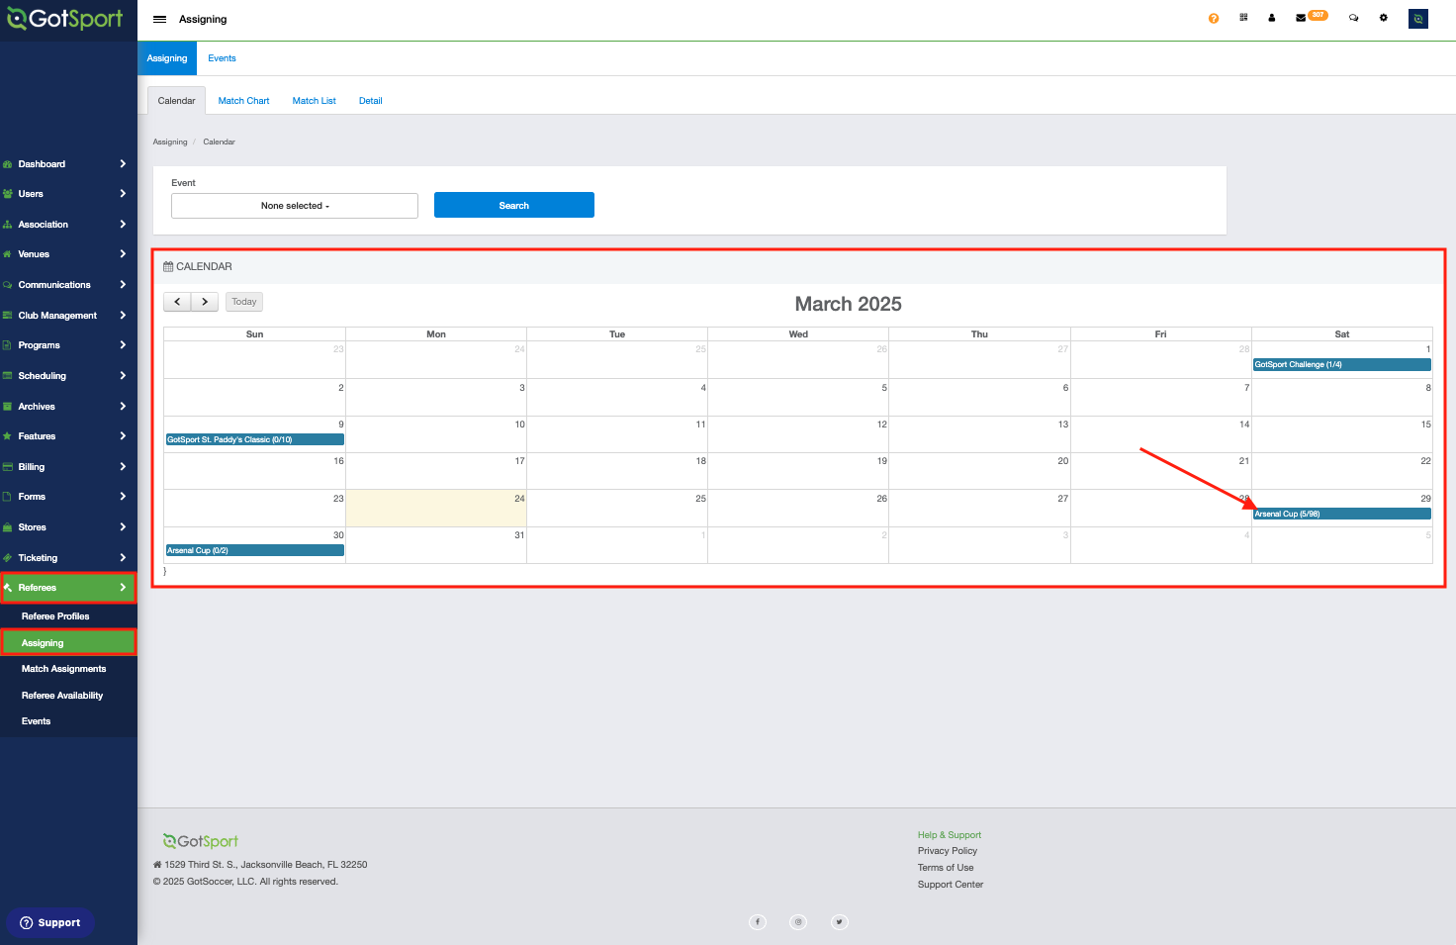
Task: Select the Calendar tab
Action: tap(177, 101)
